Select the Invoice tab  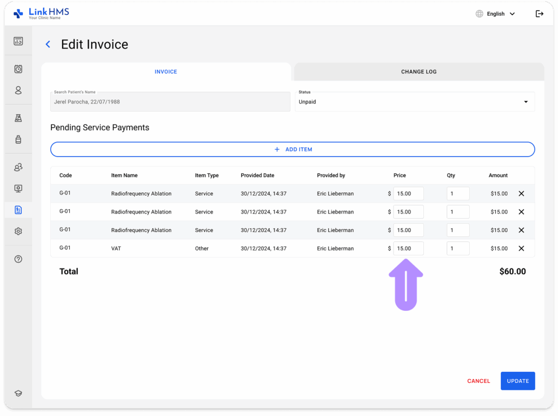[x=166, y=72]
